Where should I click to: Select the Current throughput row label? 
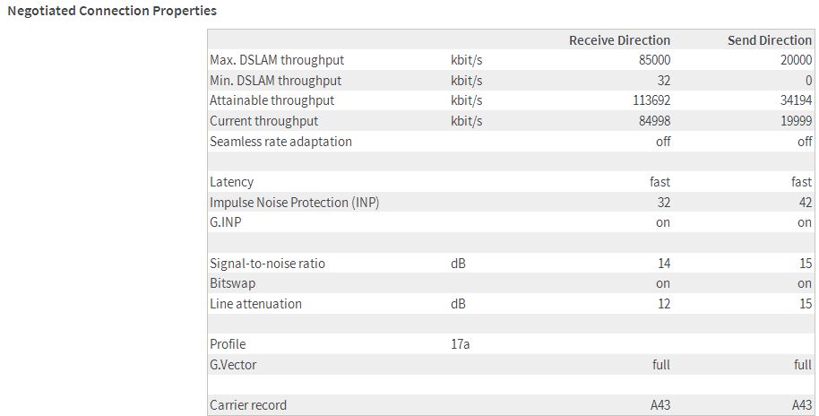click(x=264, y=121)
